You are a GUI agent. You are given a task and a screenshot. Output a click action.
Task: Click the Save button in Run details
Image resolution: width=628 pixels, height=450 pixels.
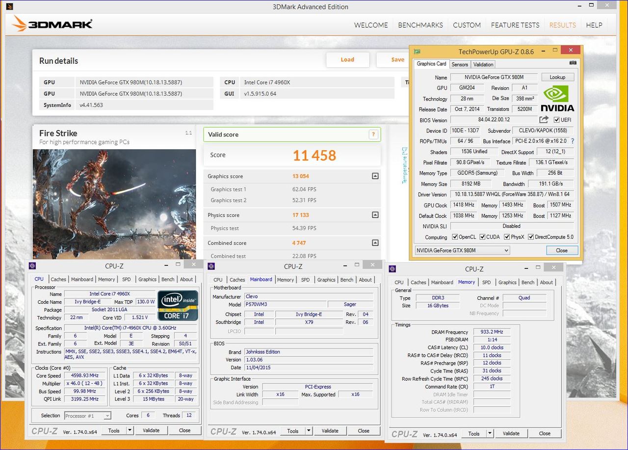(x=397, y=59)
